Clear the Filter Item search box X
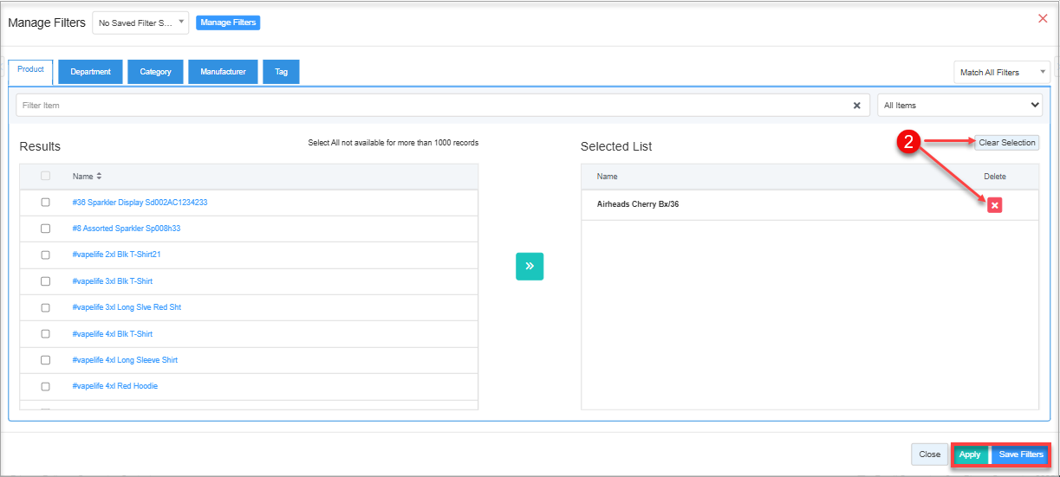Viewport: 1060px width, 477px height. pos(856,106)
